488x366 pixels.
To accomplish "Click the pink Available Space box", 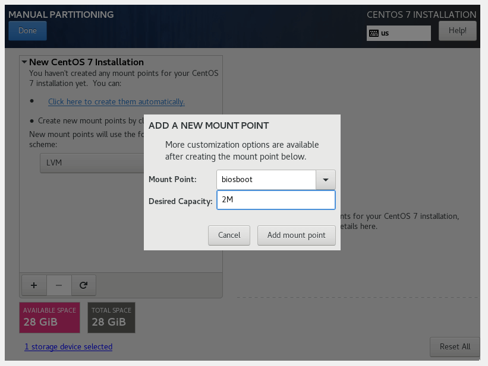I will [x=50, y=317].
